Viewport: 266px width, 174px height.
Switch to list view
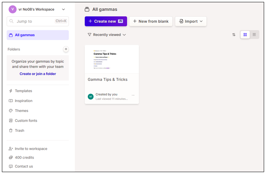pyautogui.click(x=254, y=35)
